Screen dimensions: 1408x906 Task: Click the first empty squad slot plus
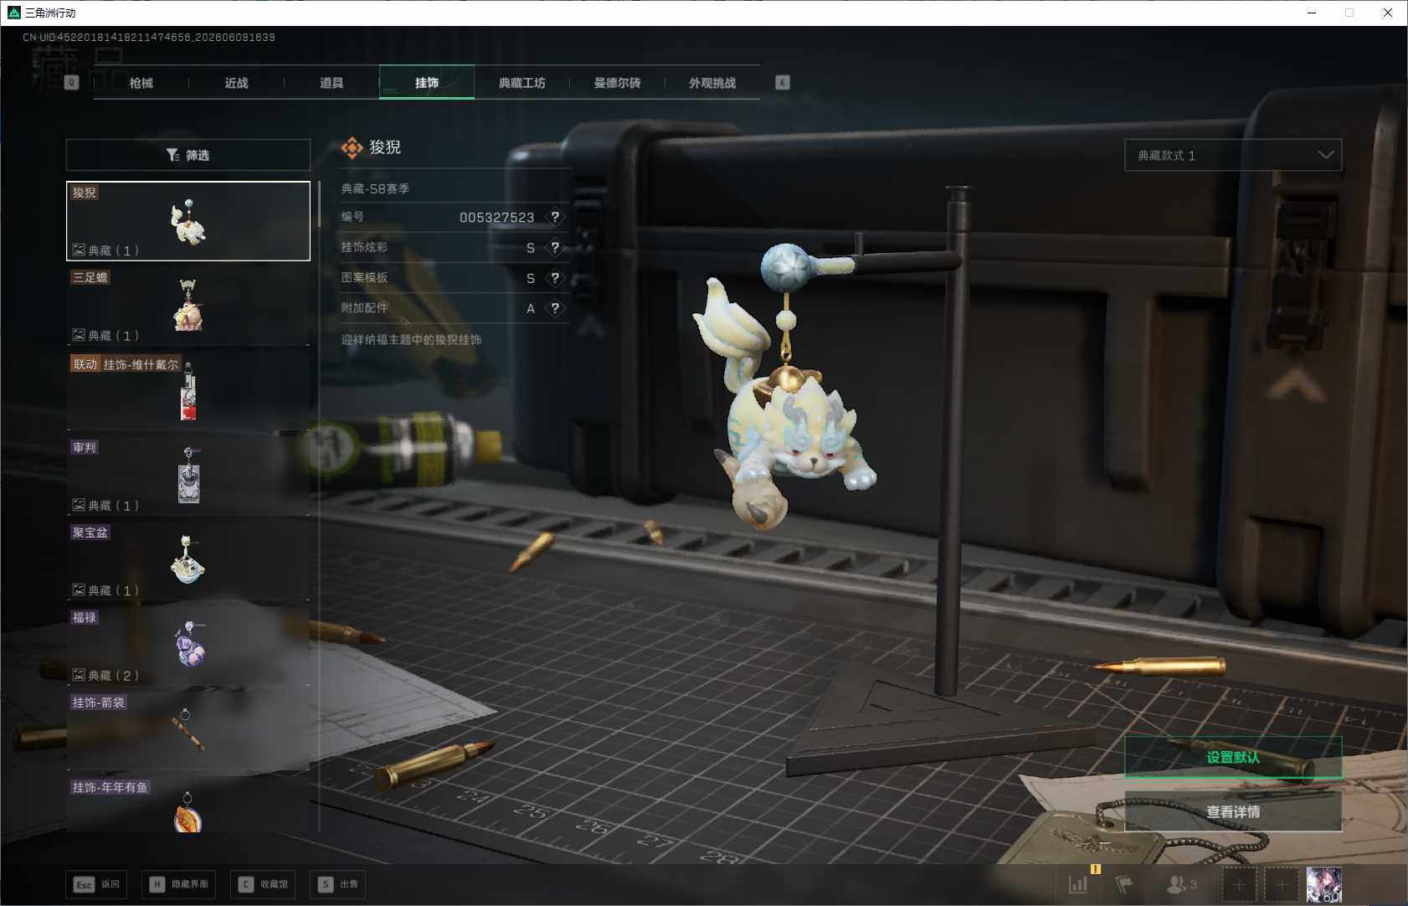click(1239, 884)
